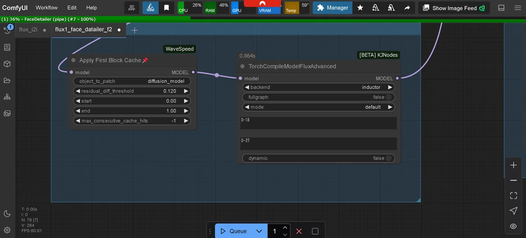Click the reroute dot on the link
This screenshot has height=238, width=526.
(217, 75)
